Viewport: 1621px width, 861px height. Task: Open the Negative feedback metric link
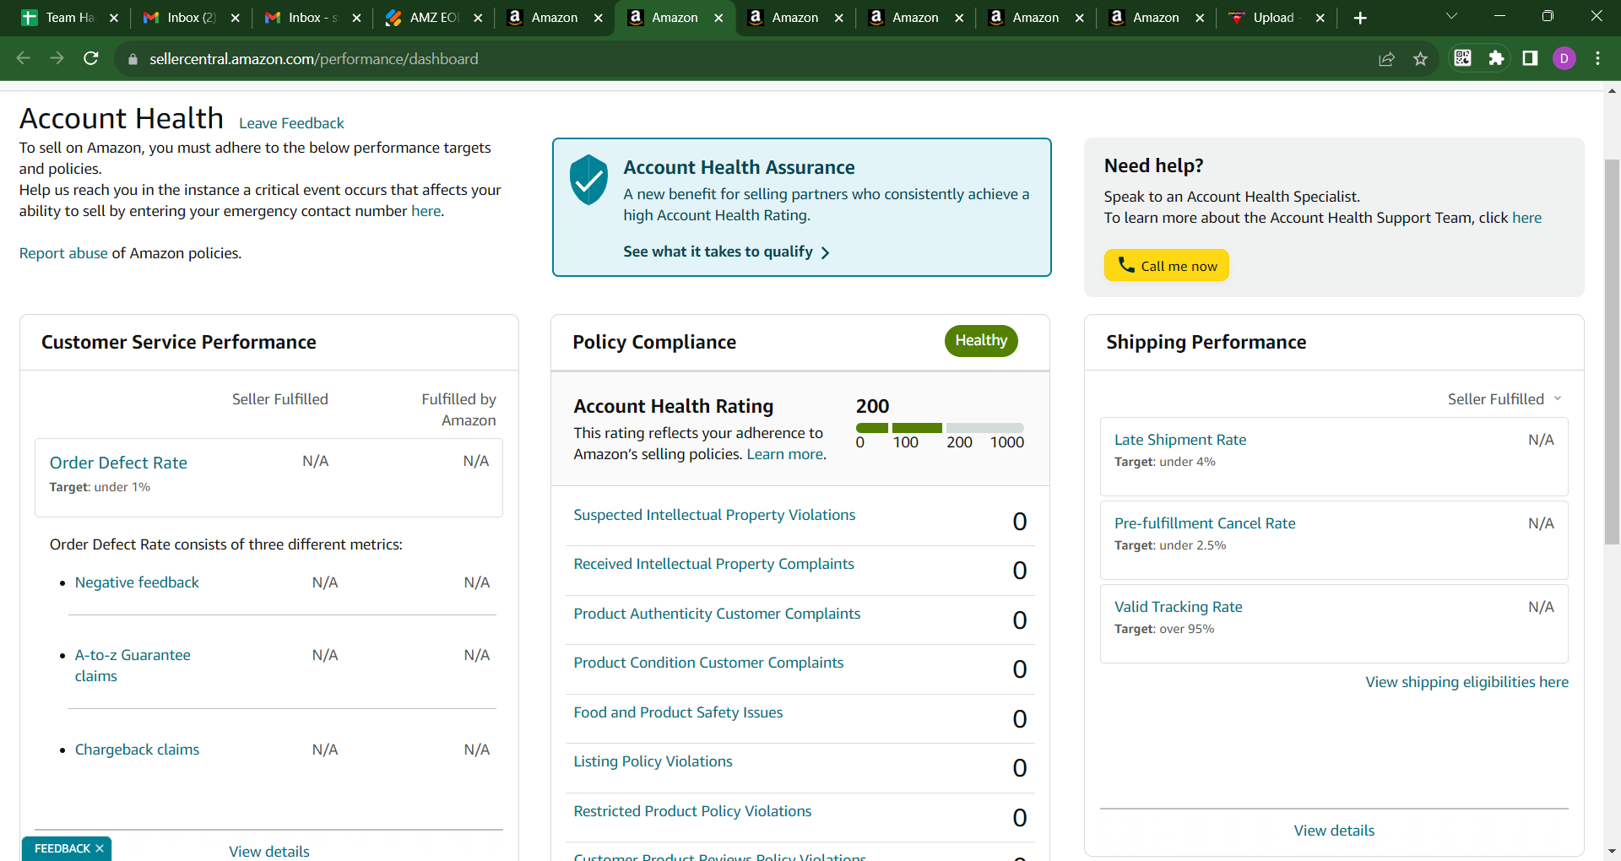pos(137,582)
